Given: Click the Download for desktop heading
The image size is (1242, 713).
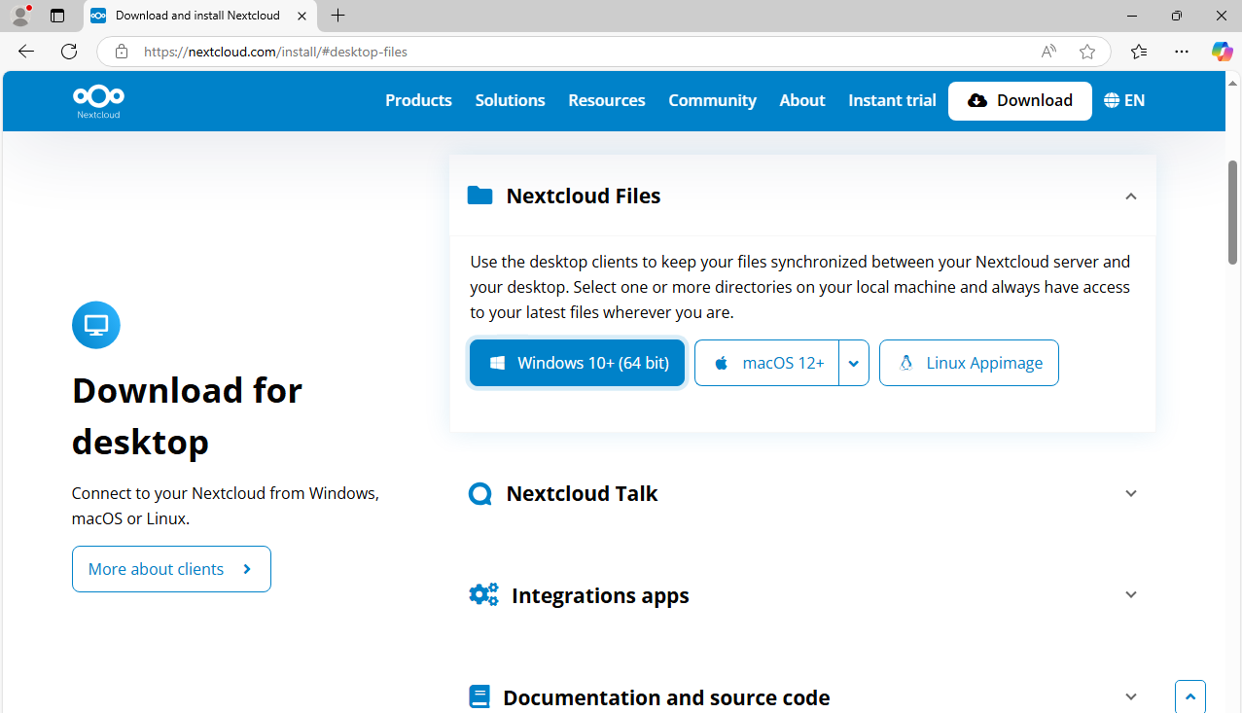Looking at the screenshot, I should [x=187, y=416].
